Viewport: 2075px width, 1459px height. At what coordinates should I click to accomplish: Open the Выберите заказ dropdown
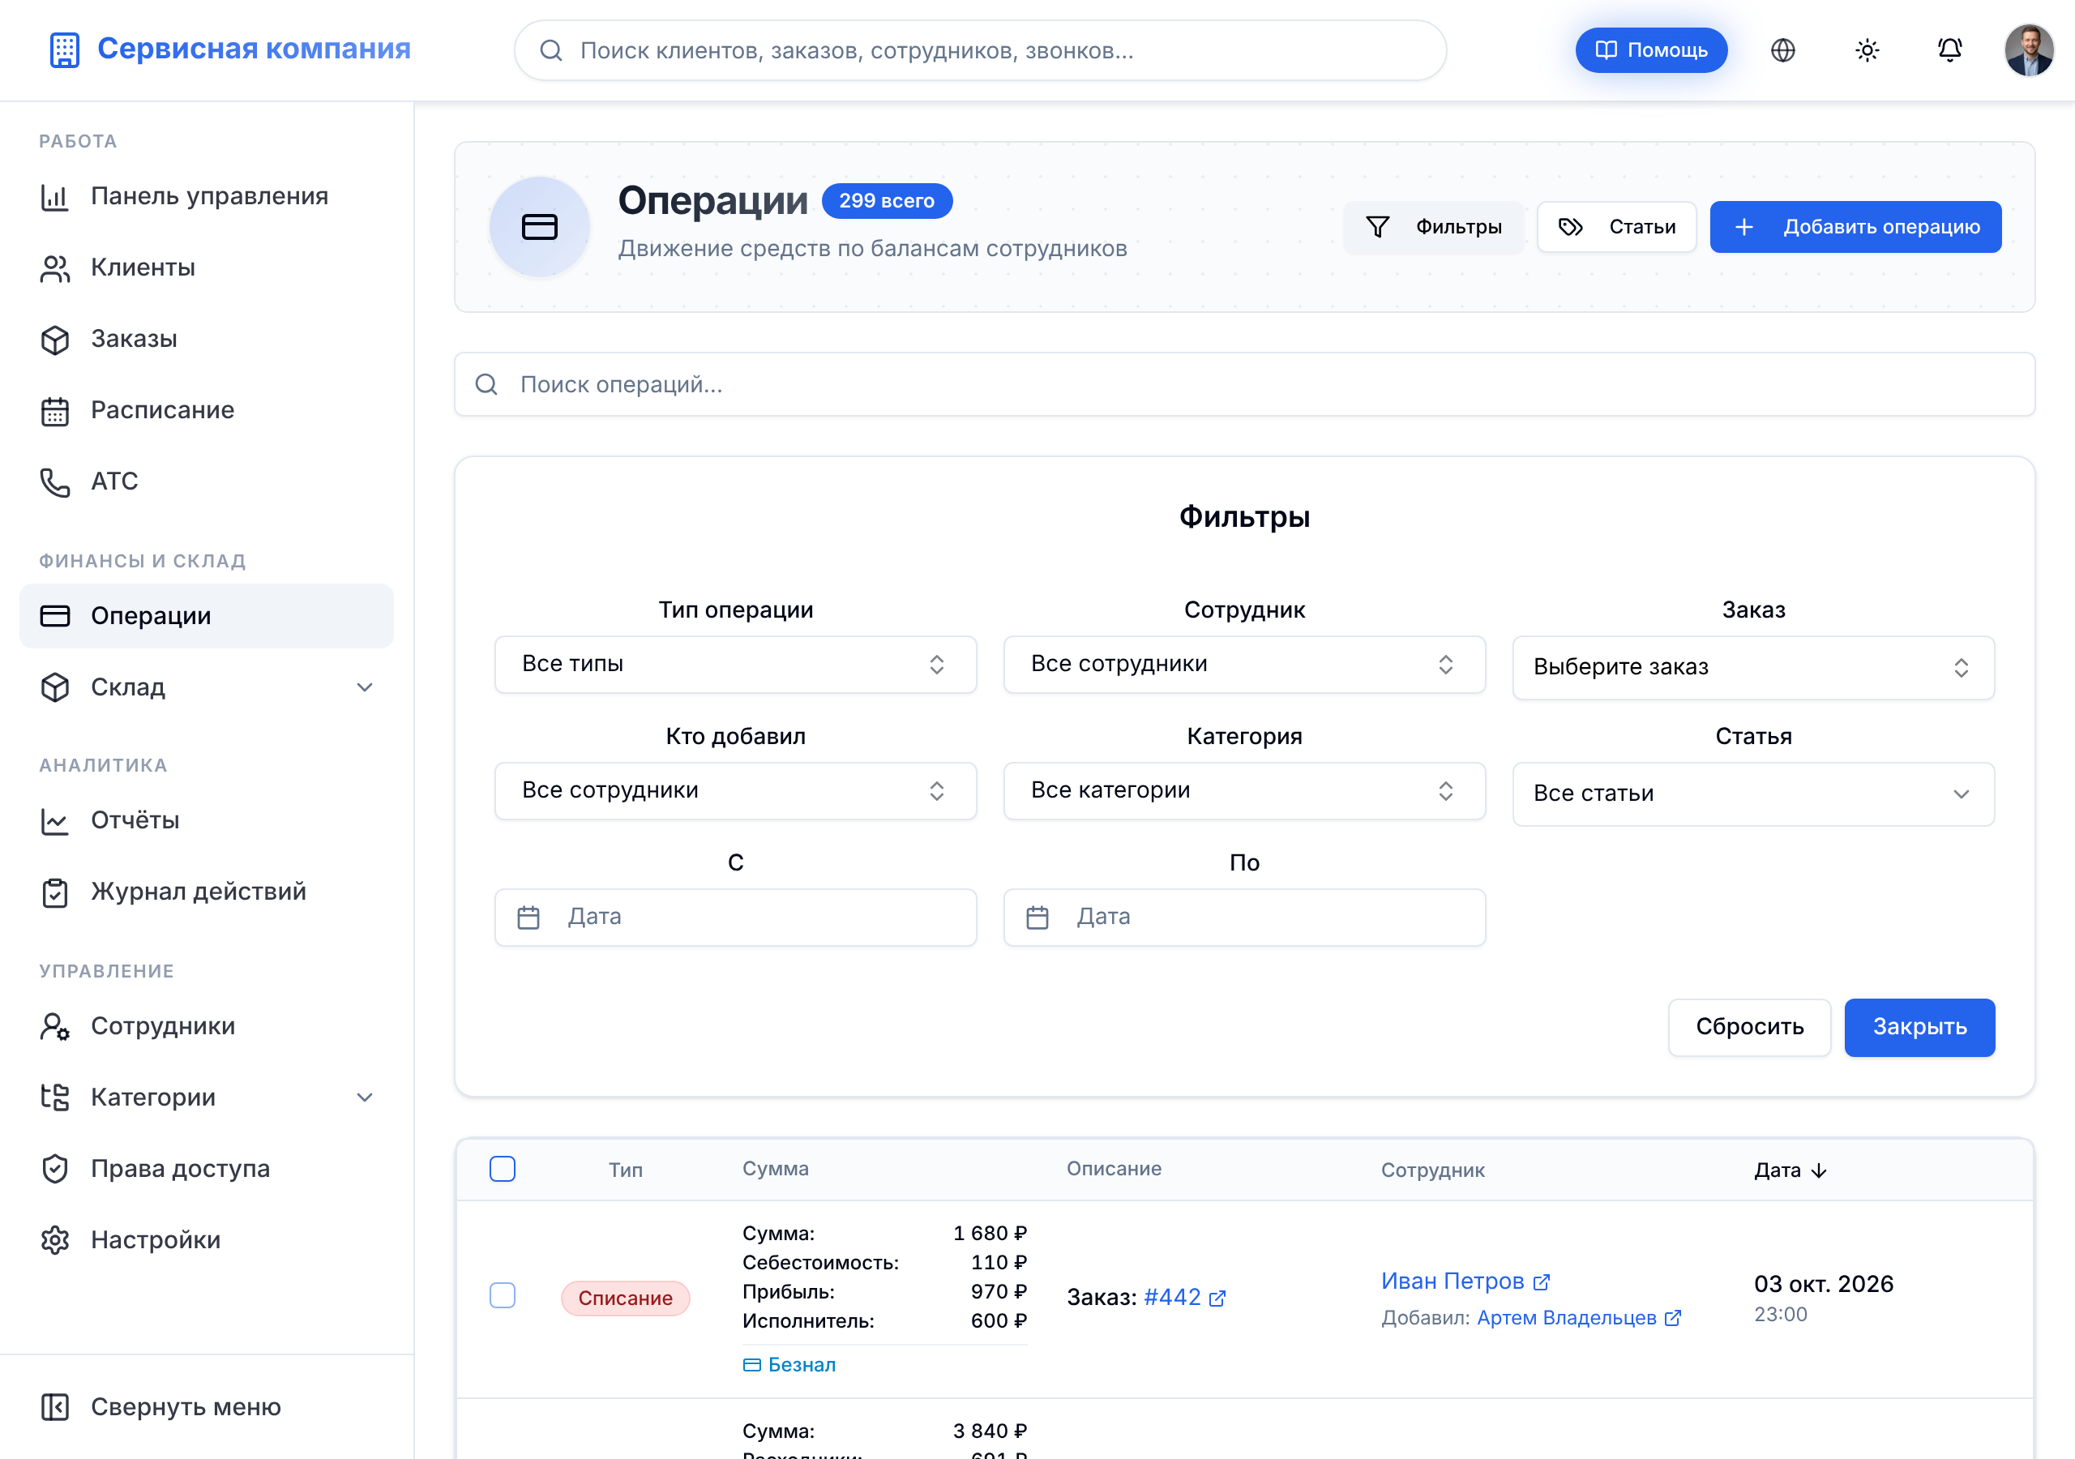point(1753,667)
